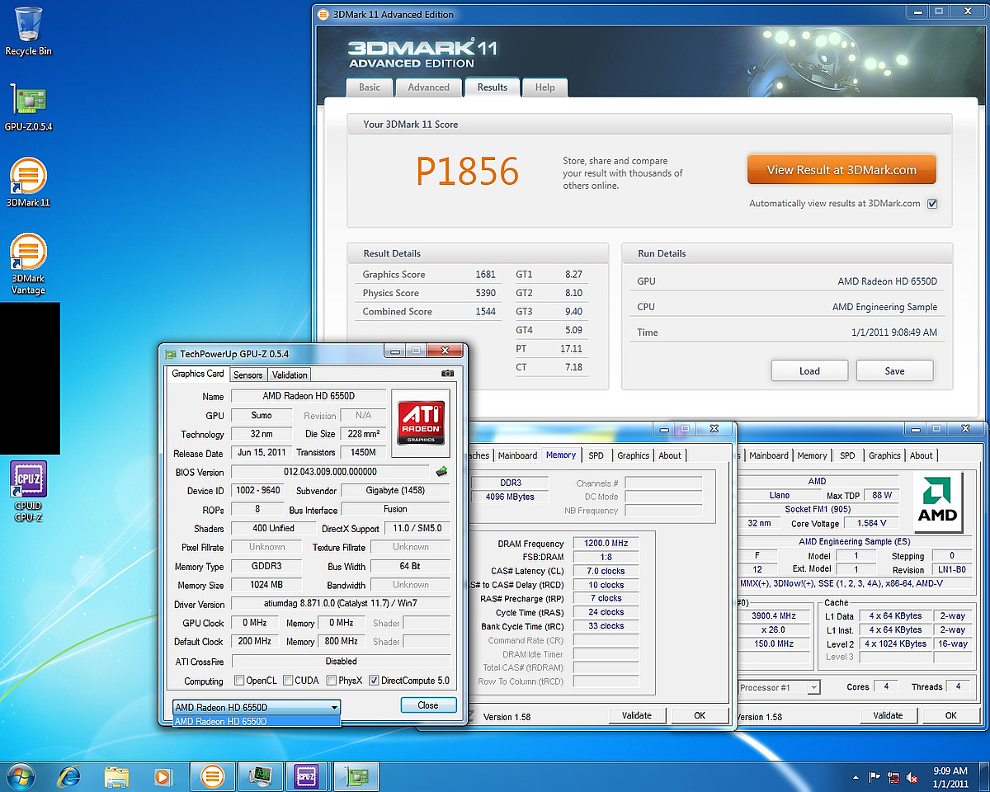The image size is (990, 792).
Task: Open the Sensors tab in GPU-Z
Action: tap(247, 375)
